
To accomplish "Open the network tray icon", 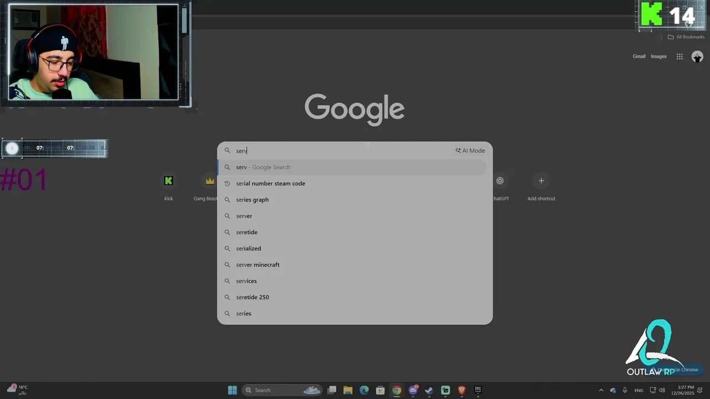I will [653, 390].
